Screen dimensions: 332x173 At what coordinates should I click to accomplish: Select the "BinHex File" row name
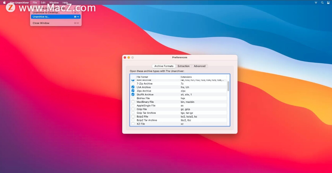pos(143,98)
